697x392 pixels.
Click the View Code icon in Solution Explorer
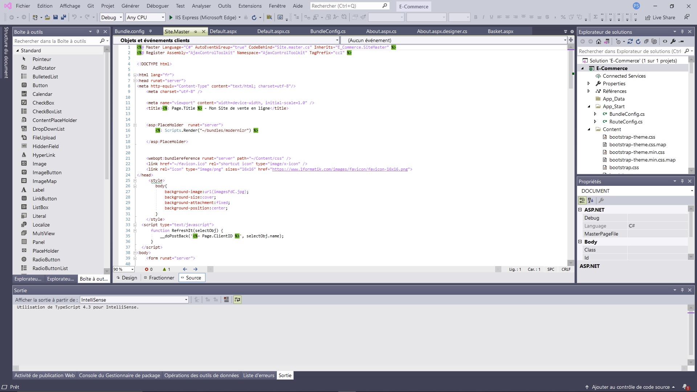click(665, 41)
